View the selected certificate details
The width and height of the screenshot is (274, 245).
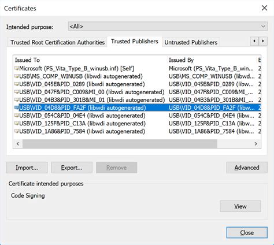[x=240, y=206]
